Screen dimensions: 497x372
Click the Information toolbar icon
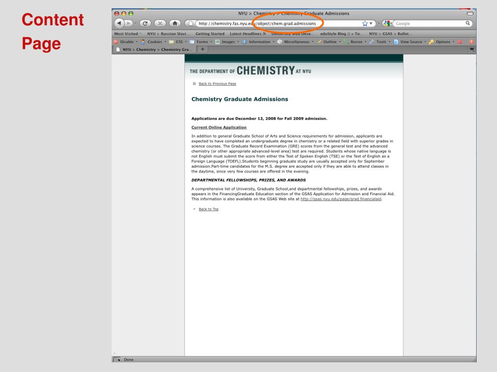click(x=245, y=42)
